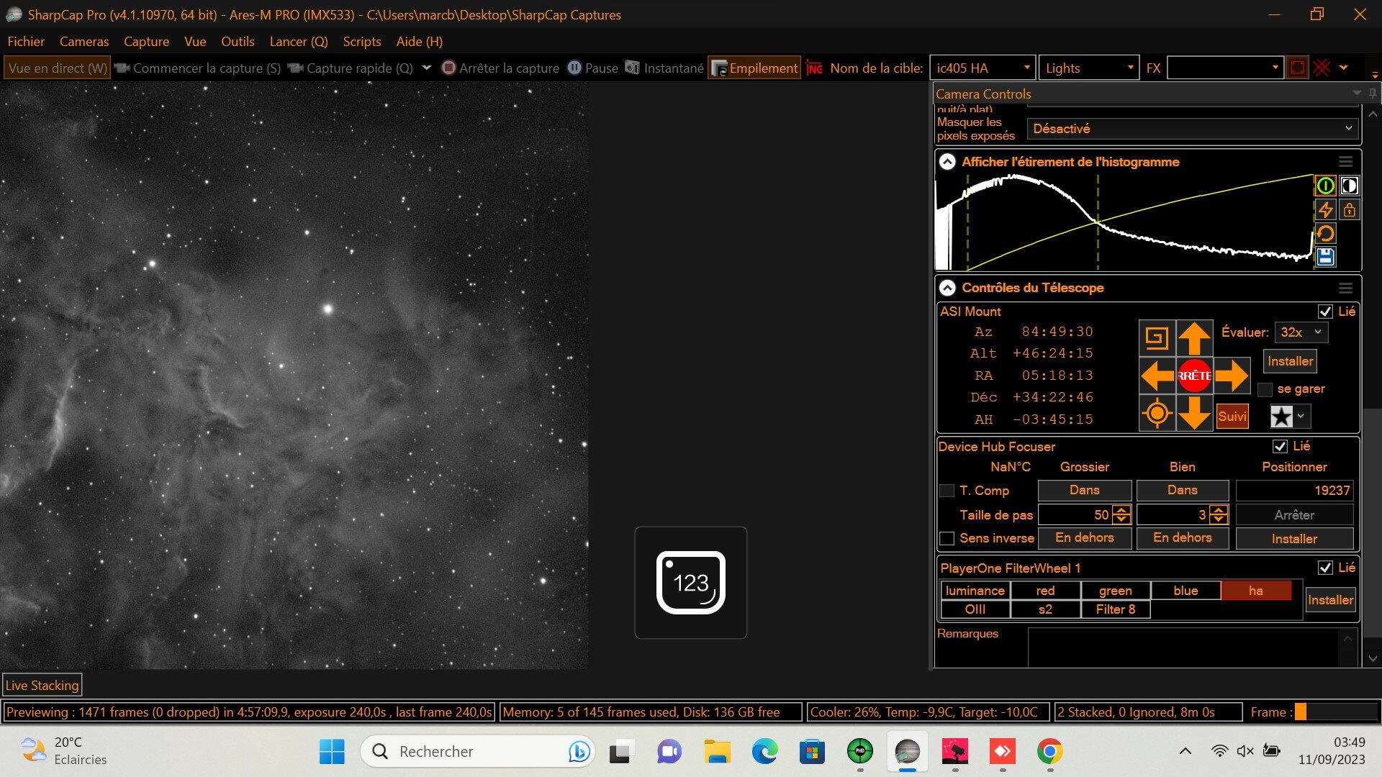Slew mount left with left arrow

coord(1157,376)
